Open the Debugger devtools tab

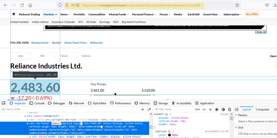coord(57,103)
